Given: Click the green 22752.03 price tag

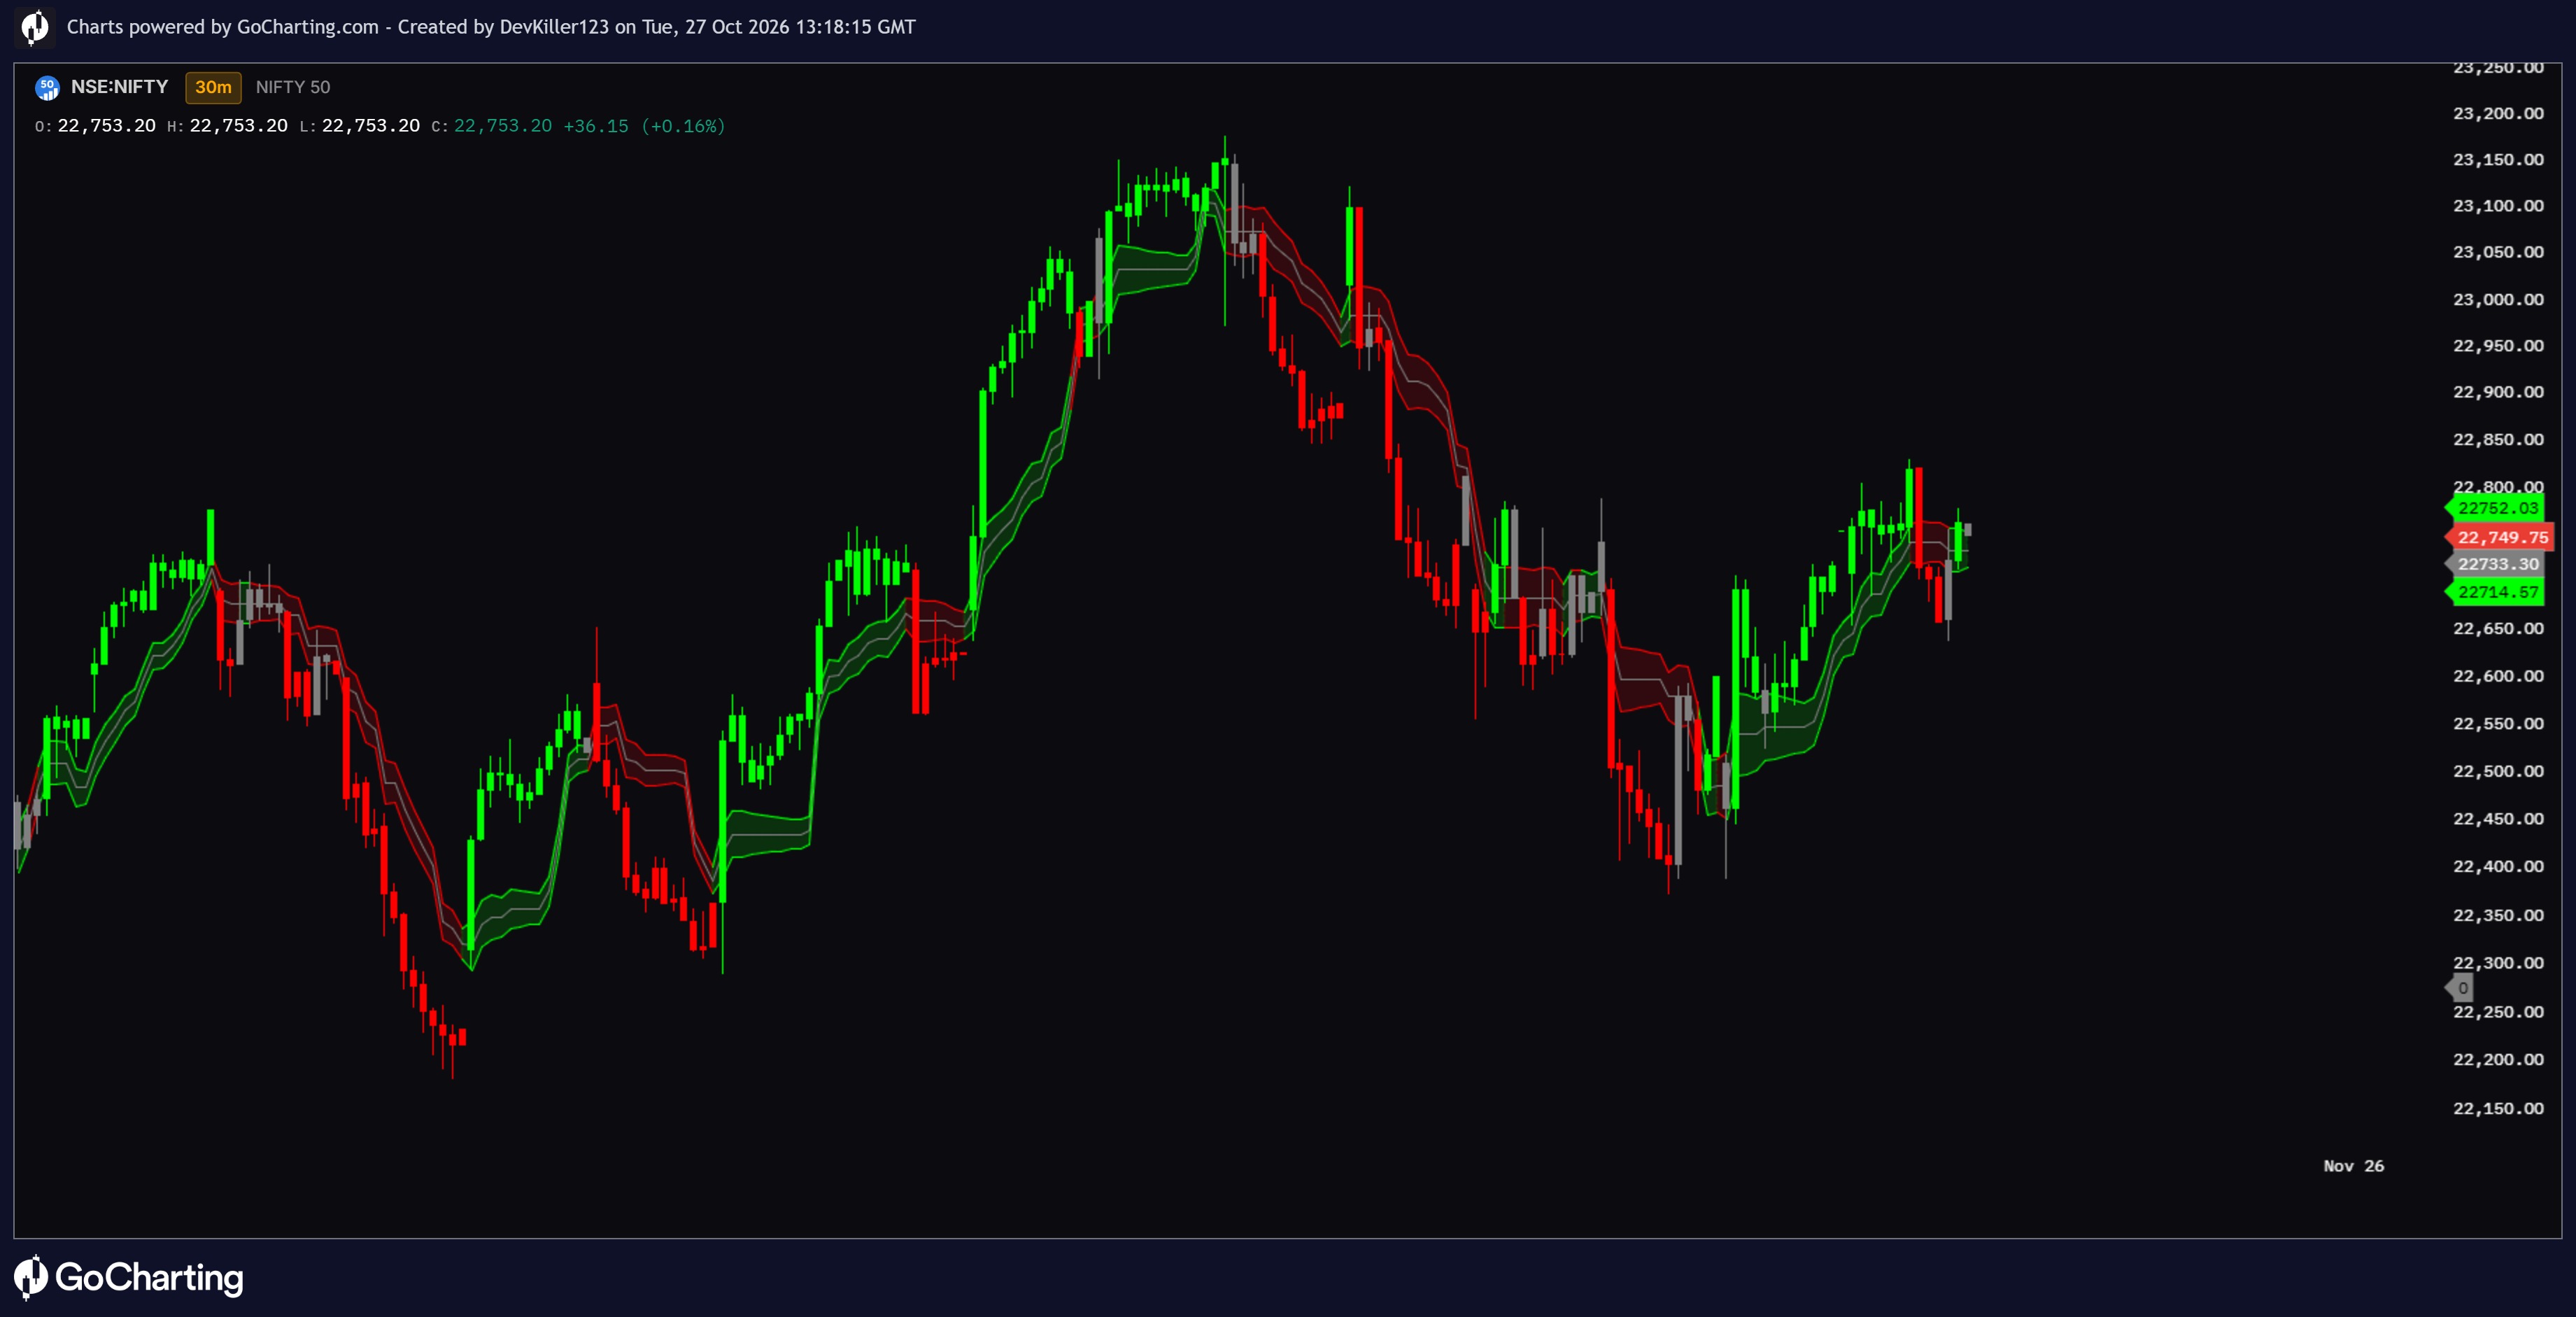Looking at the screenshot, I should (2495, 508).
